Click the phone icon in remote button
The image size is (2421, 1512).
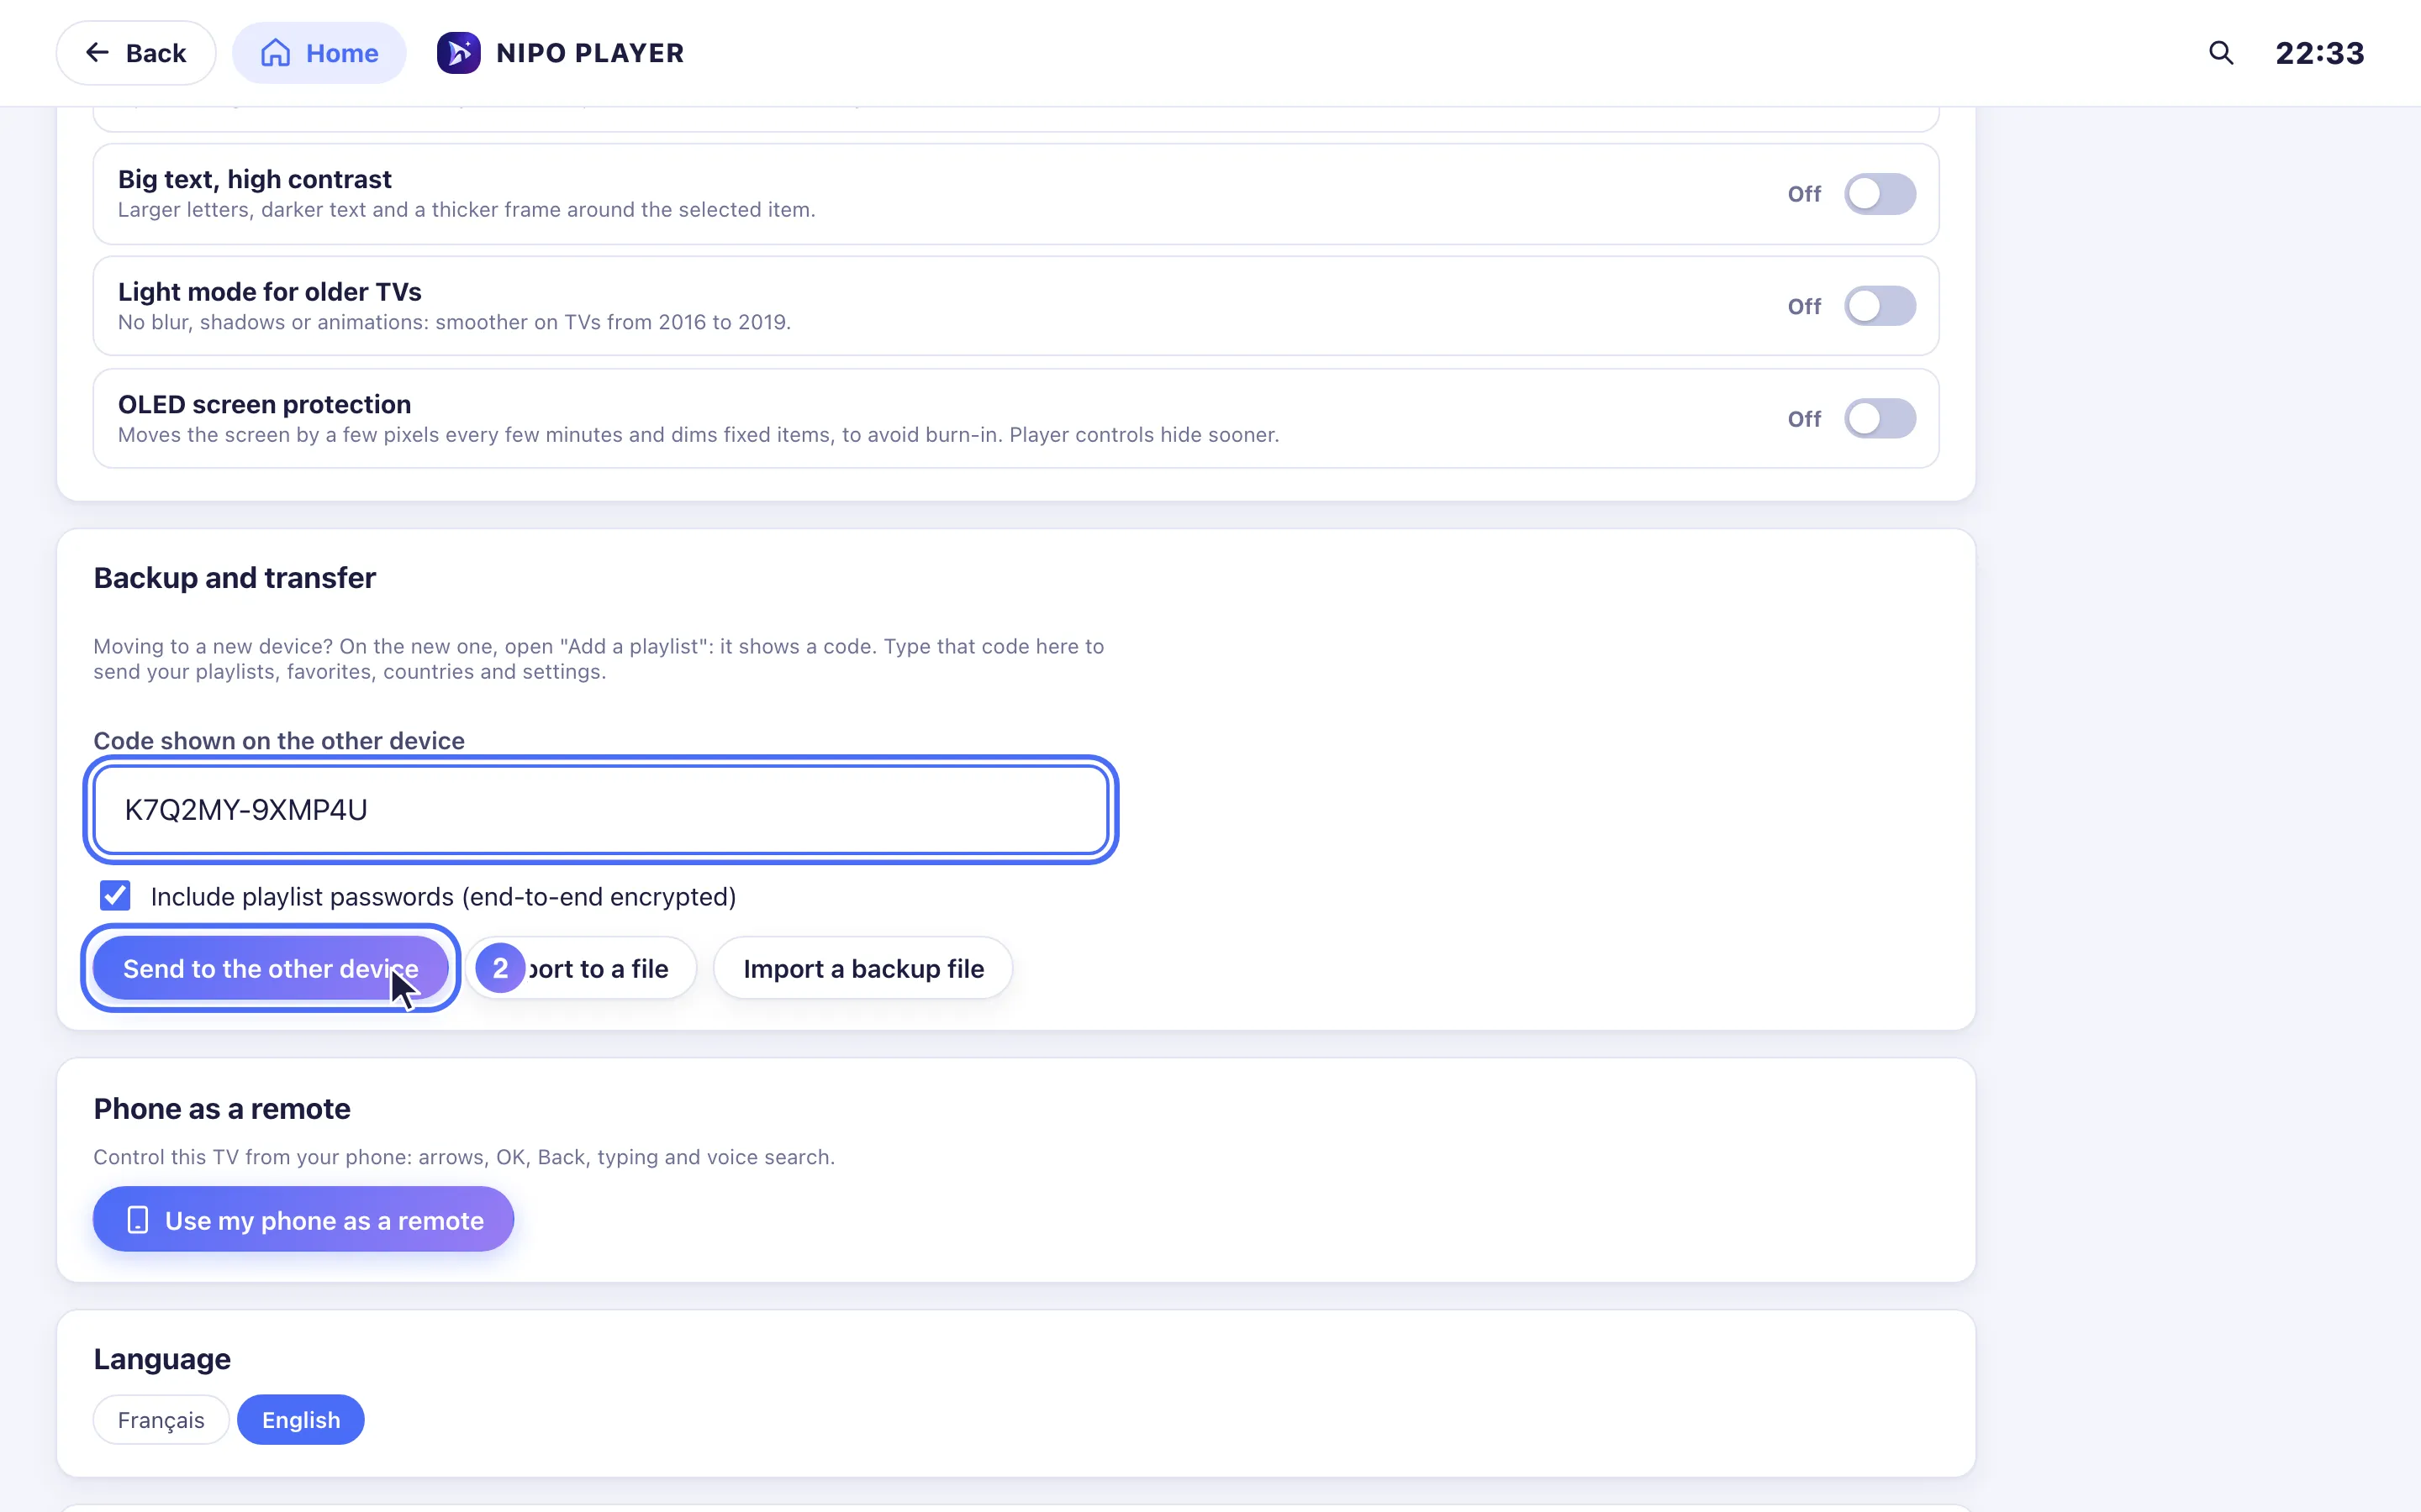click(x=138, y=1219)
